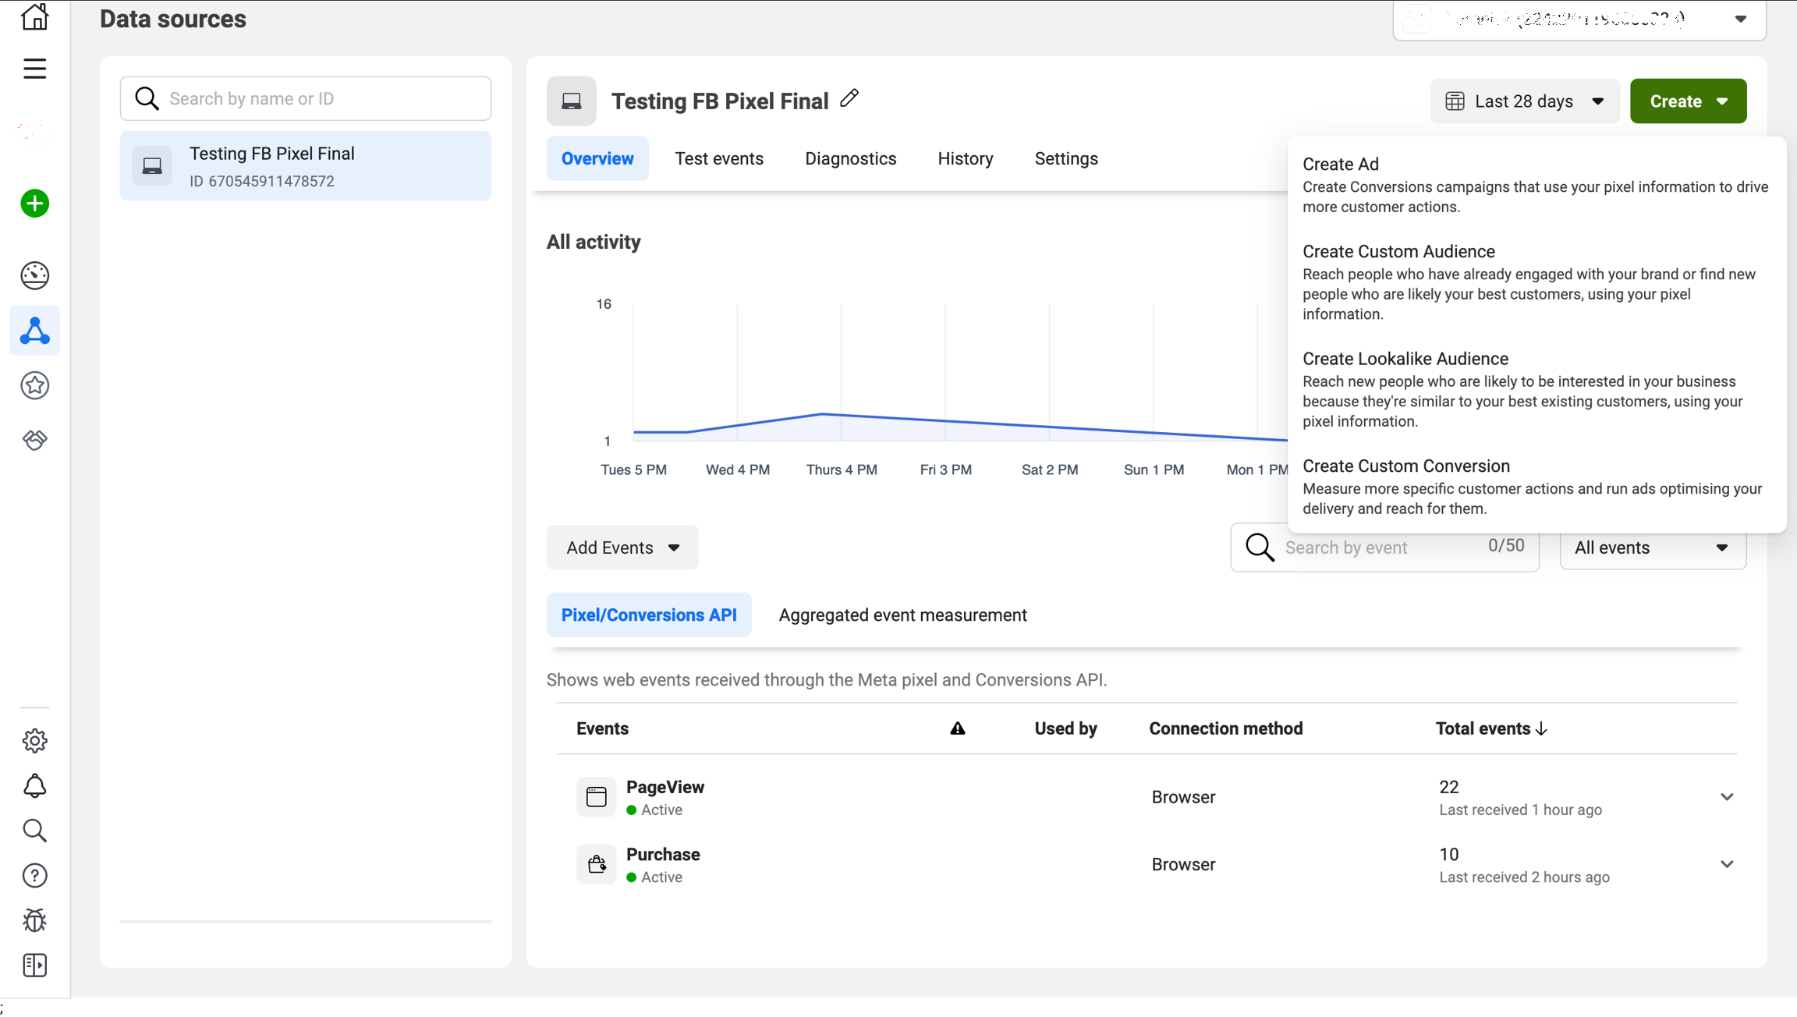Select the Aggregated event measurement tab

(902, 615)
